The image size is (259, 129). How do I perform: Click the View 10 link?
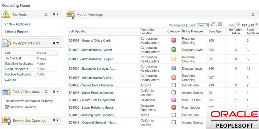click(203, 25)
